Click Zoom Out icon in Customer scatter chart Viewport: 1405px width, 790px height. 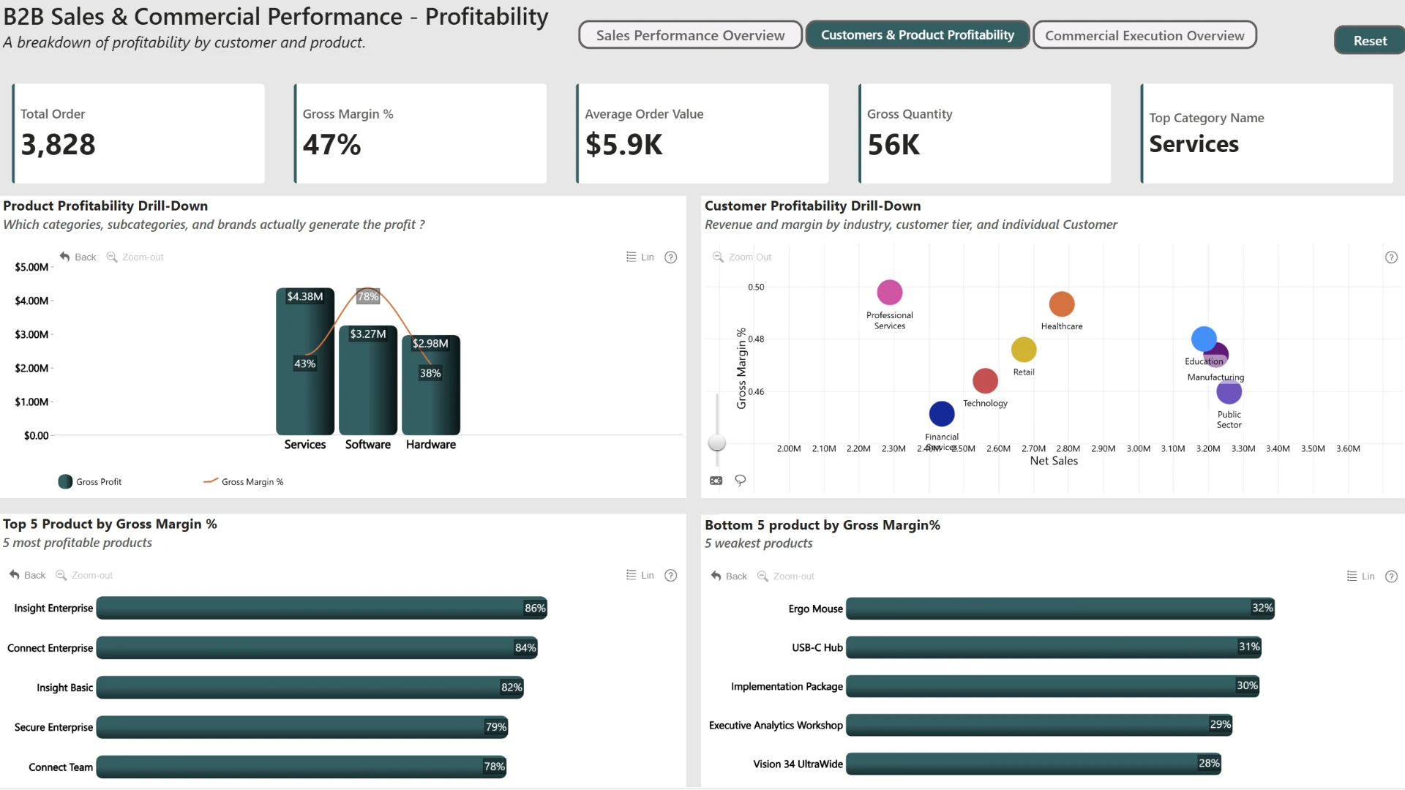point(718,257)
